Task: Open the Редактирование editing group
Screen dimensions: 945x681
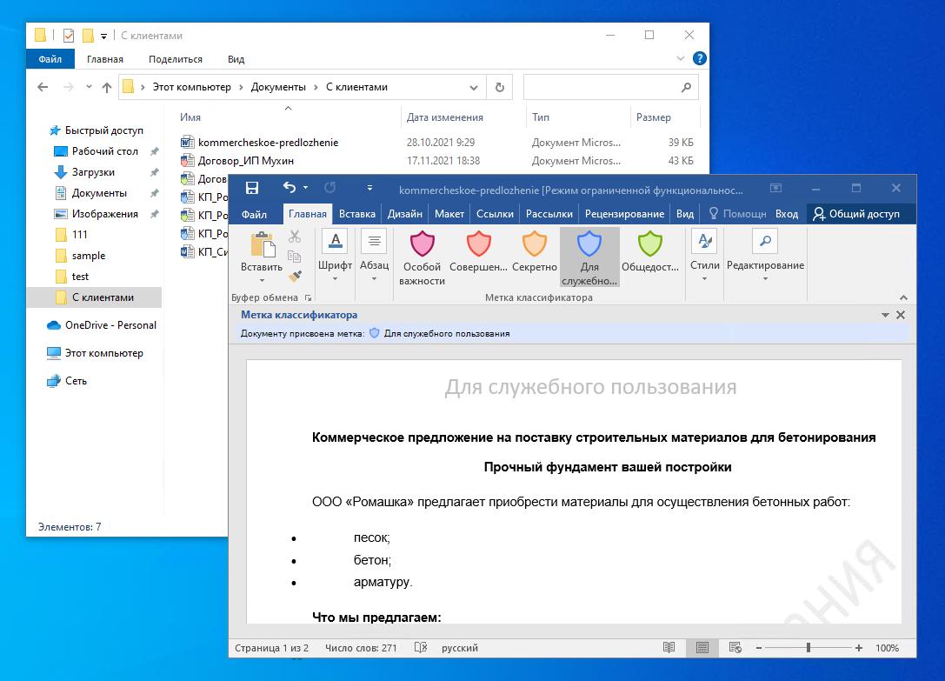Action: point(765,257)
